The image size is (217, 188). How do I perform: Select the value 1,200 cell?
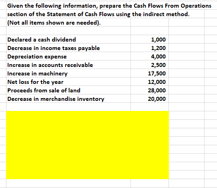[150, 48]
